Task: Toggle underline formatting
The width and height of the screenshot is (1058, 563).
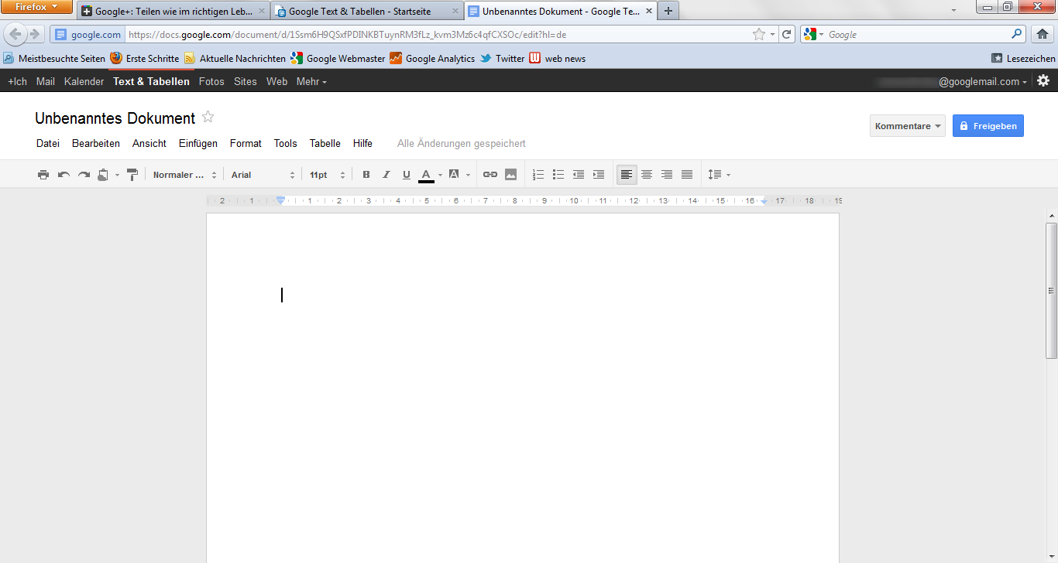Action: tap(407, 175)
